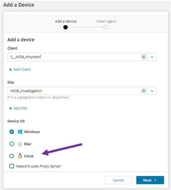Image resolution: width=171 pixels, height=190 pixels.
Task: Clear the Client field with X icon
Action: pyautogui.click(x=144, y=57)
